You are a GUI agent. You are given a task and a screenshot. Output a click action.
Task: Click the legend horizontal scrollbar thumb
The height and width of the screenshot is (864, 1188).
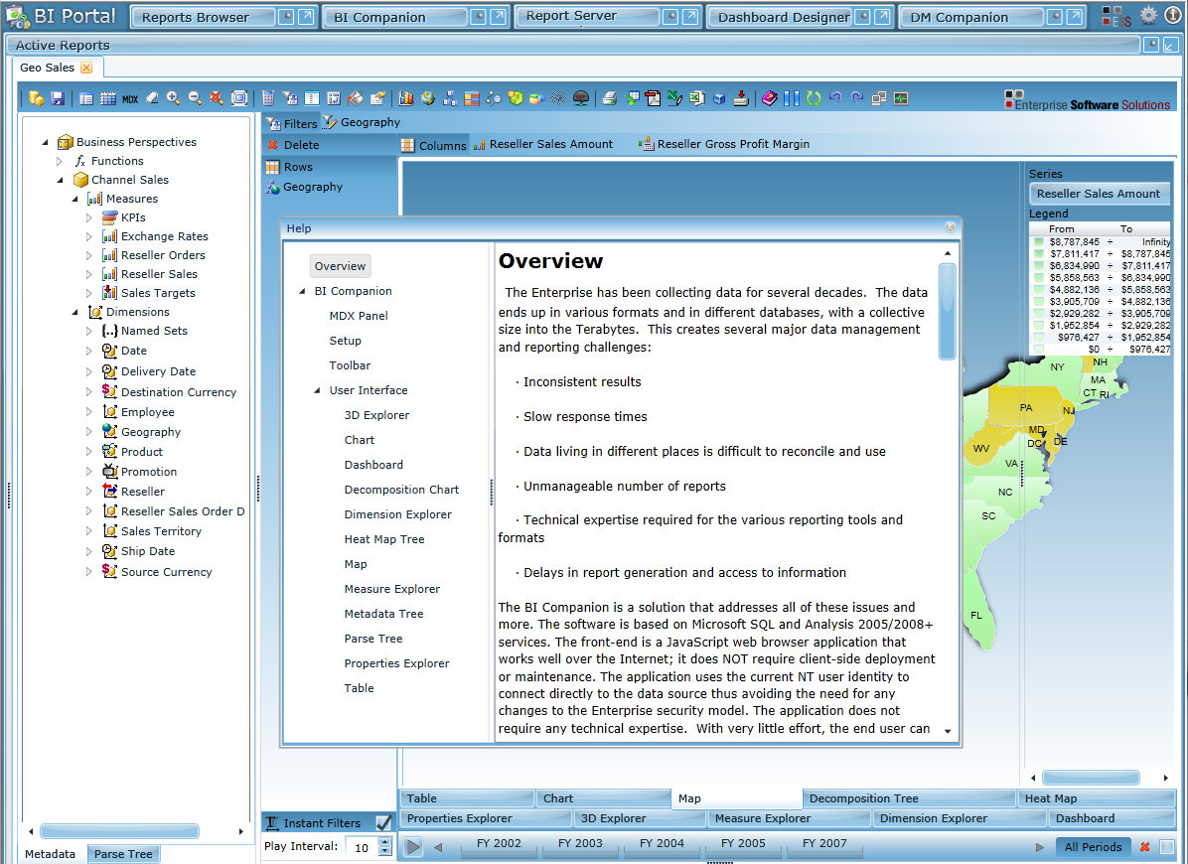pos(1091,778)
